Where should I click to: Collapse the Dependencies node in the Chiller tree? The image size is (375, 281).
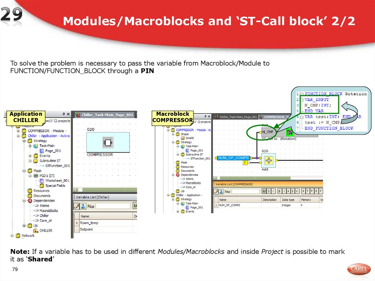pyautogui.click(x=24, y=200)
